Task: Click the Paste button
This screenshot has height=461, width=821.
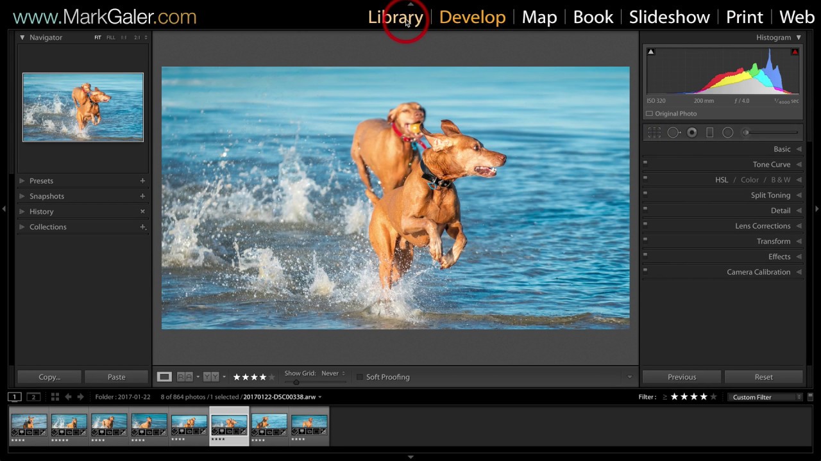Action: (116, 377)
